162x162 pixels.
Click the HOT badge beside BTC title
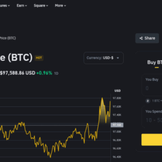click(x=39, y=58)
